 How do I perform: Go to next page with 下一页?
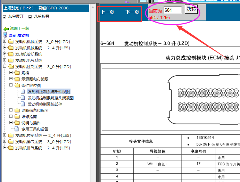click(132, 12)
